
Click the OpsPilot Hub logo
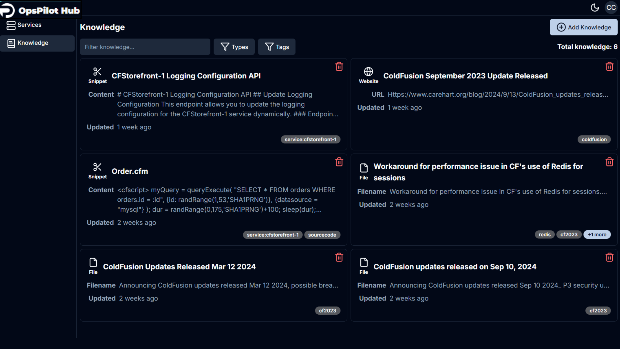(x=40, y=10)
